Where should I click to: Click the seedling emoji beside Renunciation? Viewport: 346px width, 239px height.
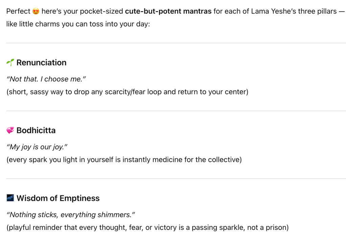pos(10,63)
